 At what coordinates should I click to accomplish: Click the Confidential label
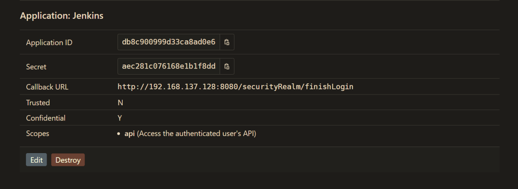[46, 118]
